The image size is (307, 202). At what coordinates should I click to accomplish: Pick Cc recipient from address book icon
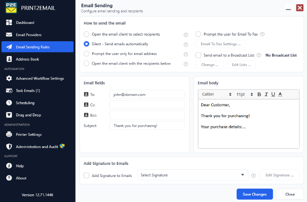coord(86,105)
